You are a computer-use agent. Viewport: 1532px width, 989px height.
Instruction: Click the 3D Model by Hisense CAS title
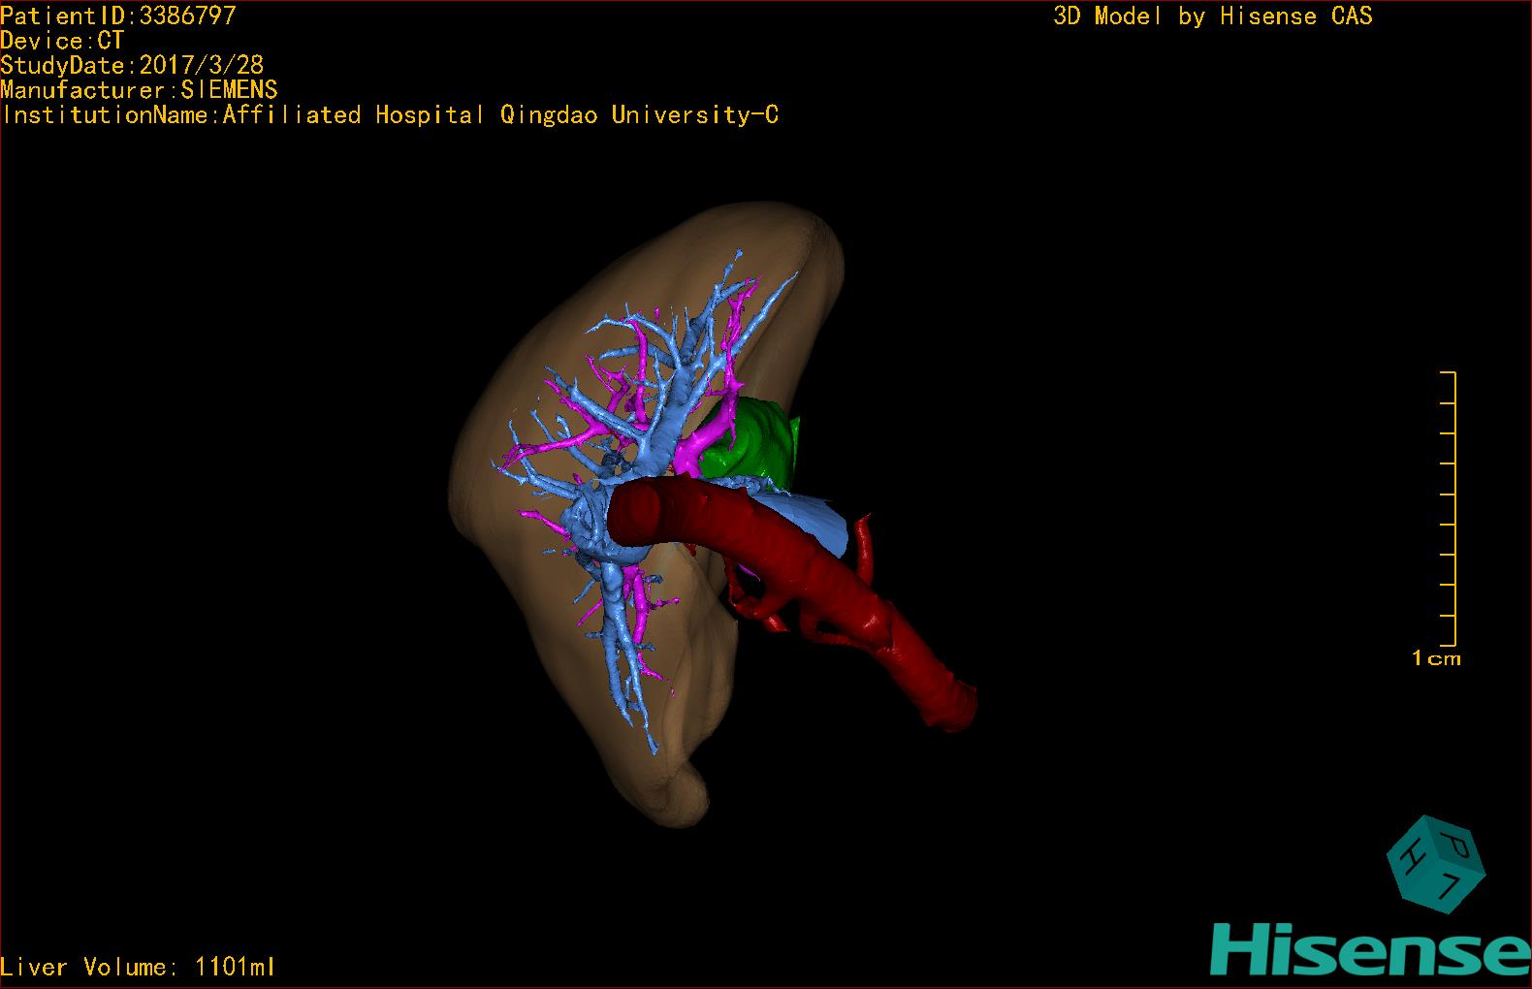point(1213,16)
